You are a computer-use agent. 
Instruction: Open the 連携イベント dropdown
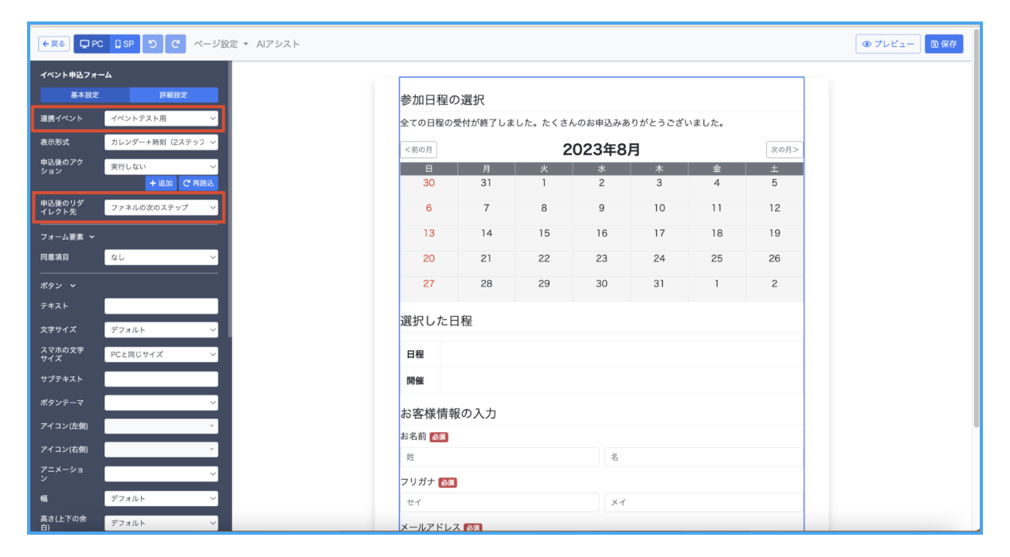pos(161,119)
